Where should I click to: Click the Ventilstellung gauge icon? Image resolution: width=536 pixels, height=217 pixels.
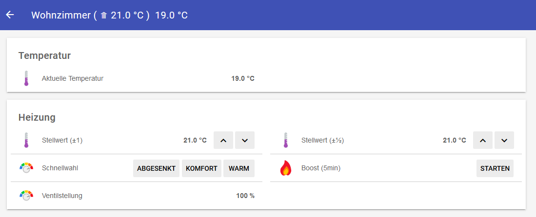coord(26,196)
